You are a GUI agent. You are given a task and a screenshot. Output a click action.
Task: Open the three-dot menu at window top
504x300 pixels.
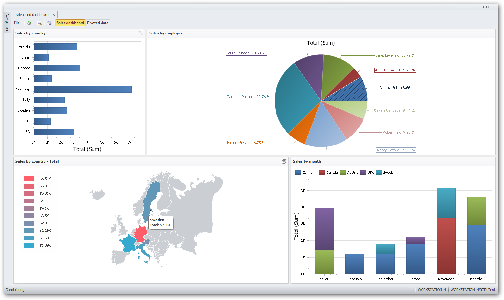(x=486, y=7)
